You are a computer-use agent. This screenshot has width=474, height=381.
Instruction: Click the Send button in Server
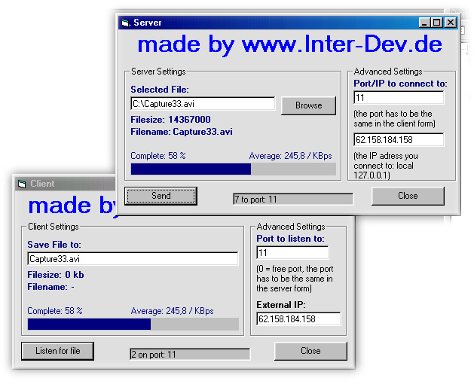[161, 196]
